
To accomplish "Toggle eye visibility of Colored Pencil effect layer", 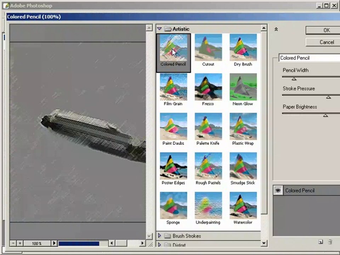I will 278,191.
